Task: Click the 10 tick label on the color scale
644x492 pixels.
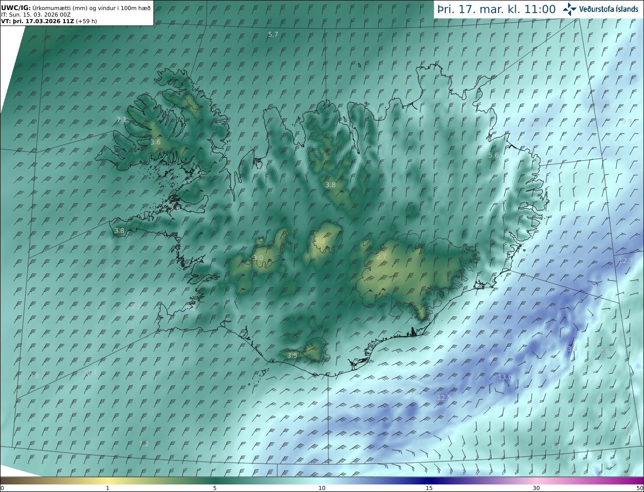Action: (x=322, y=488)
